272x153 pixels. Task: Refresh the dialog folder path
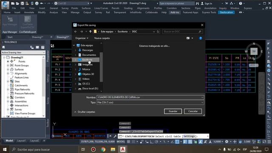click(158, 31)
